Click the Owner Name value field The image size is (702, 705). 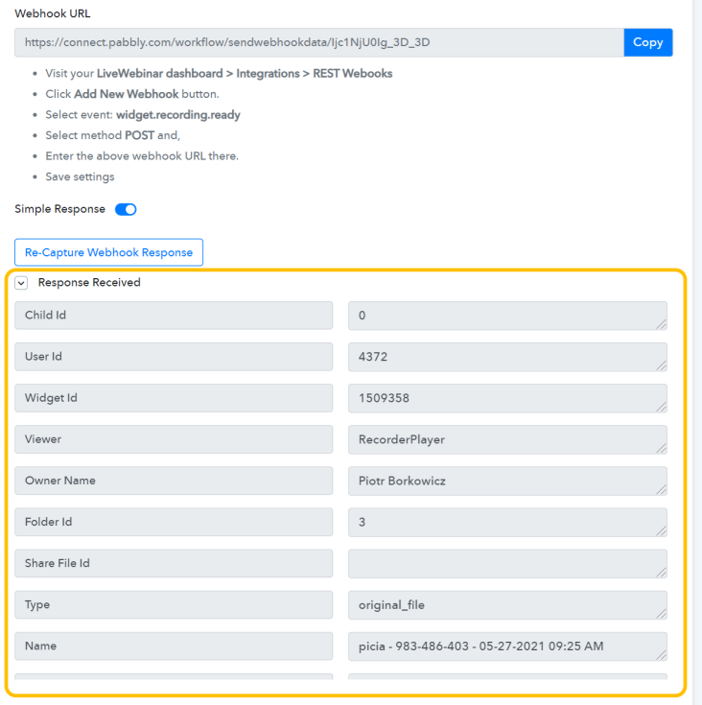[506, 481]
